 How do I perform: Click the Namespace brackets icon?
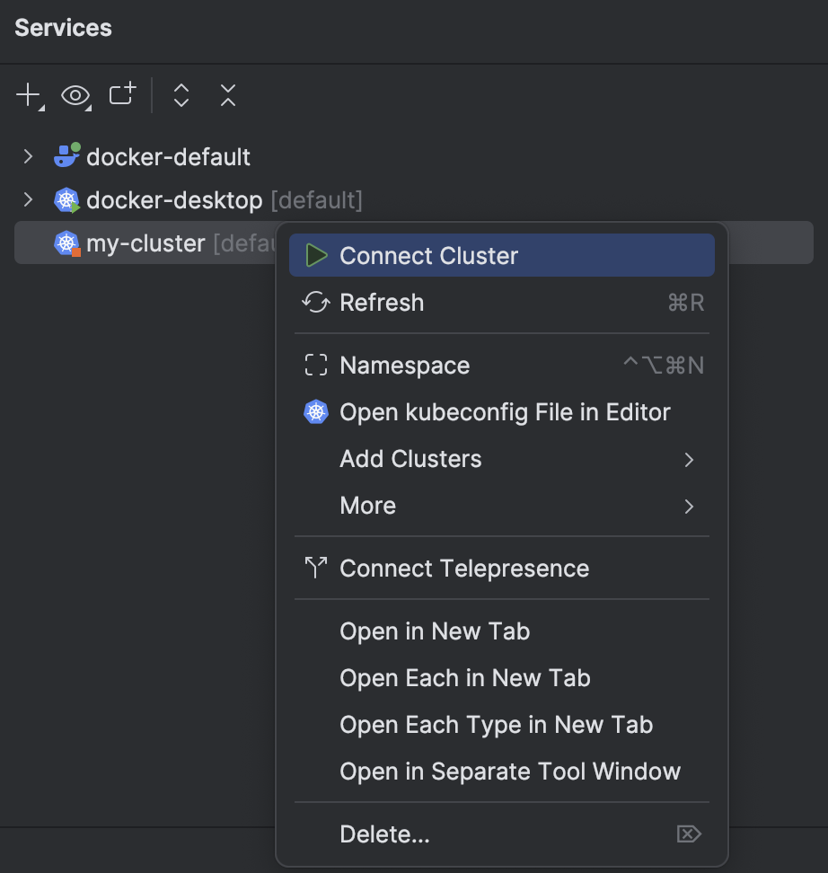[315, 365]
